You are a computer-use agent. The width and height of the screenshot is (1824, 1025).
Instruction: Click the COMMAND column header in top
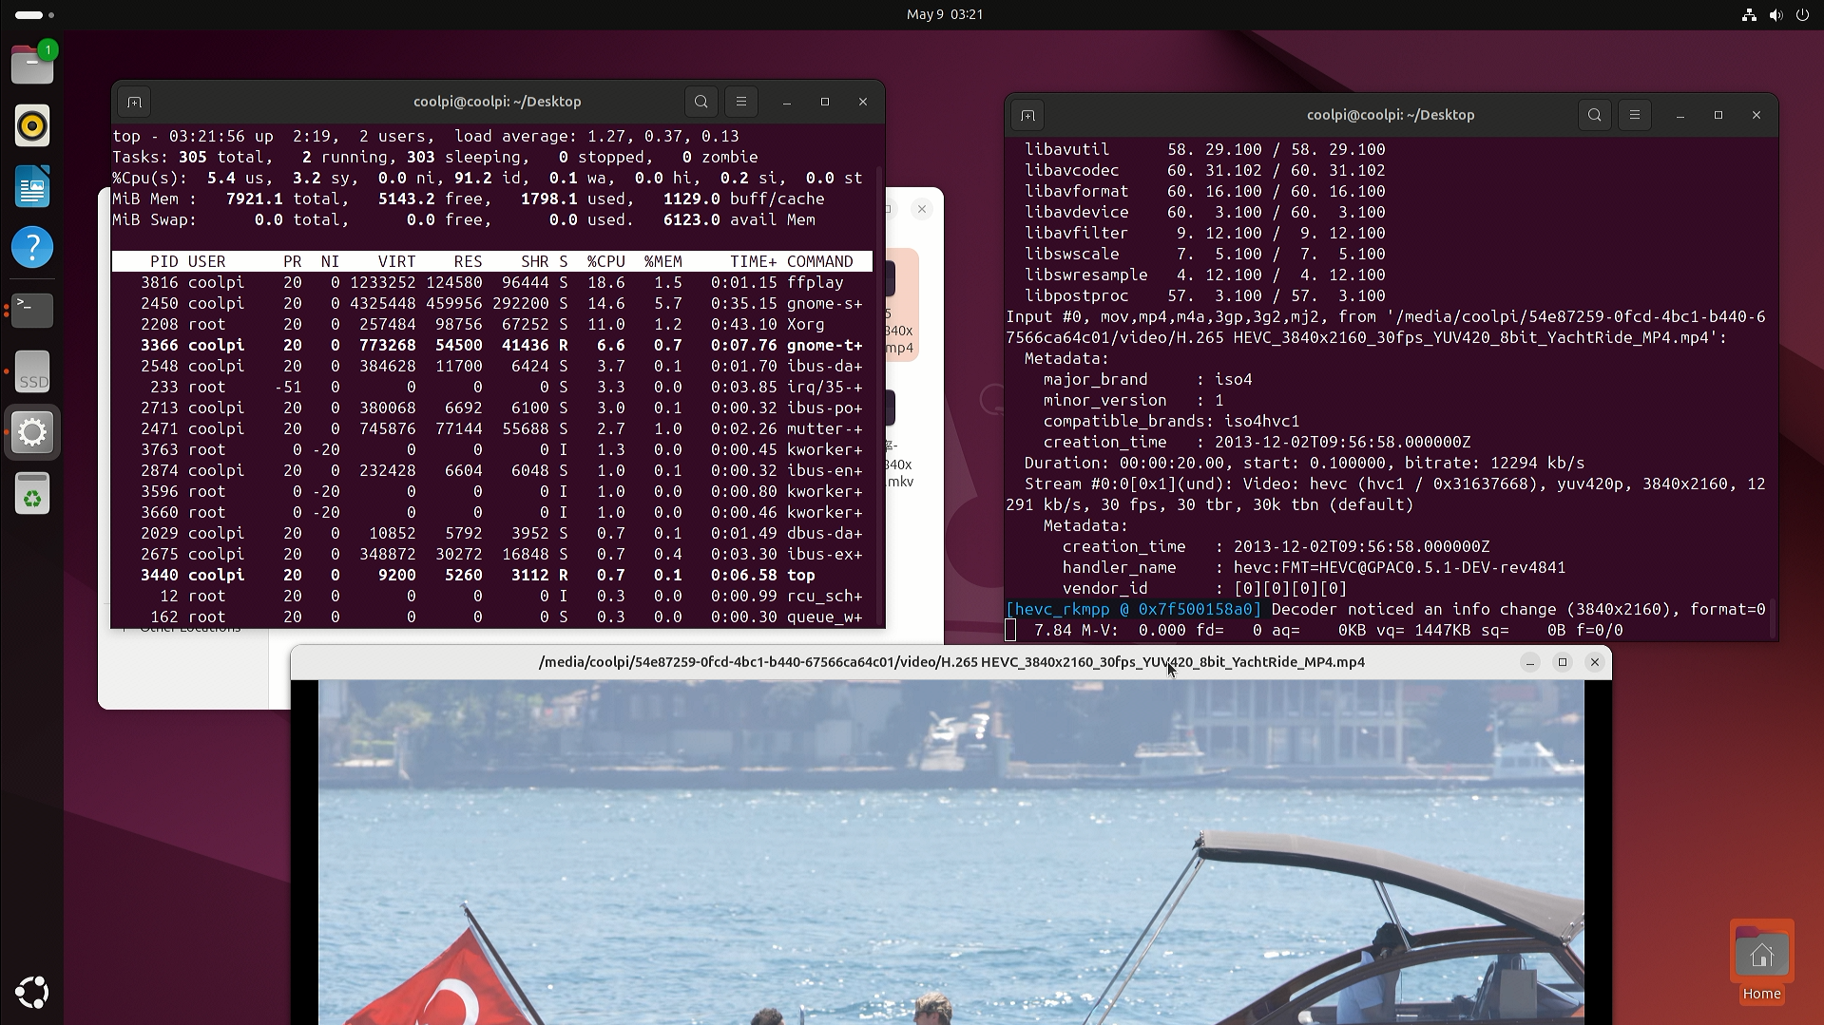[x=819, y=261]
